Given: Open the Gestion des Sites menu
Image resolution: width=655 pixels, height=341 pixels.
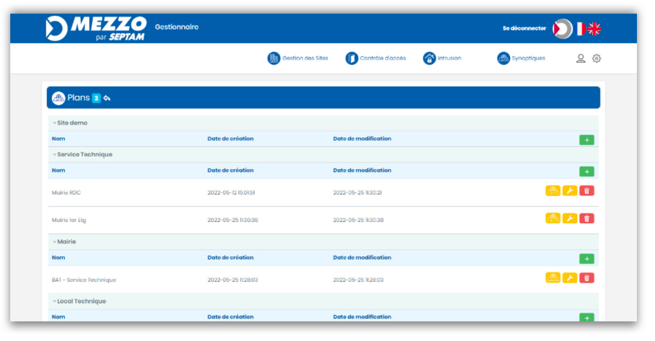Looking at the screenshot, I should 298,58.
